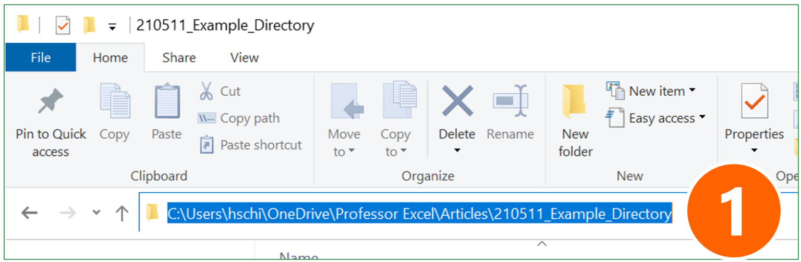Click the Copy path command

coord(239,118)
